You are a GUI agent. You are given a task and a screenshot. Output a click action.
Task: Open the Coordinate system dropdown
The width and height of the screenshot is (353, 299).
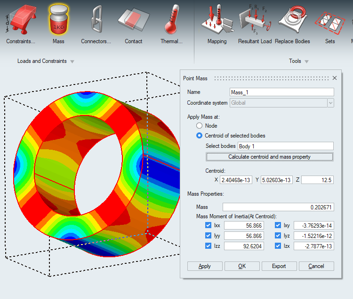(x=330, y=103)
